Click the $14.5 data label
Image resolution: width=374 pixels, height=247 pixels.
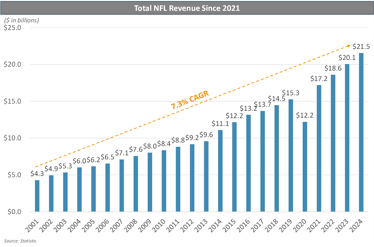coord(277,99)
